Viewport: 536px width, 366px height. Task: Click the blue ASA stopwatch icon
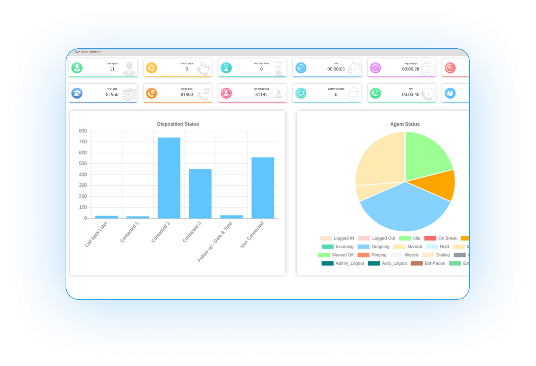click(x=301, y=68)
